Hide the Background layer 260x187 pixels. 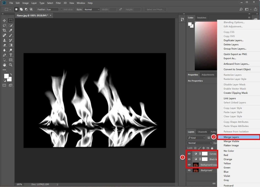pos(189,170)
